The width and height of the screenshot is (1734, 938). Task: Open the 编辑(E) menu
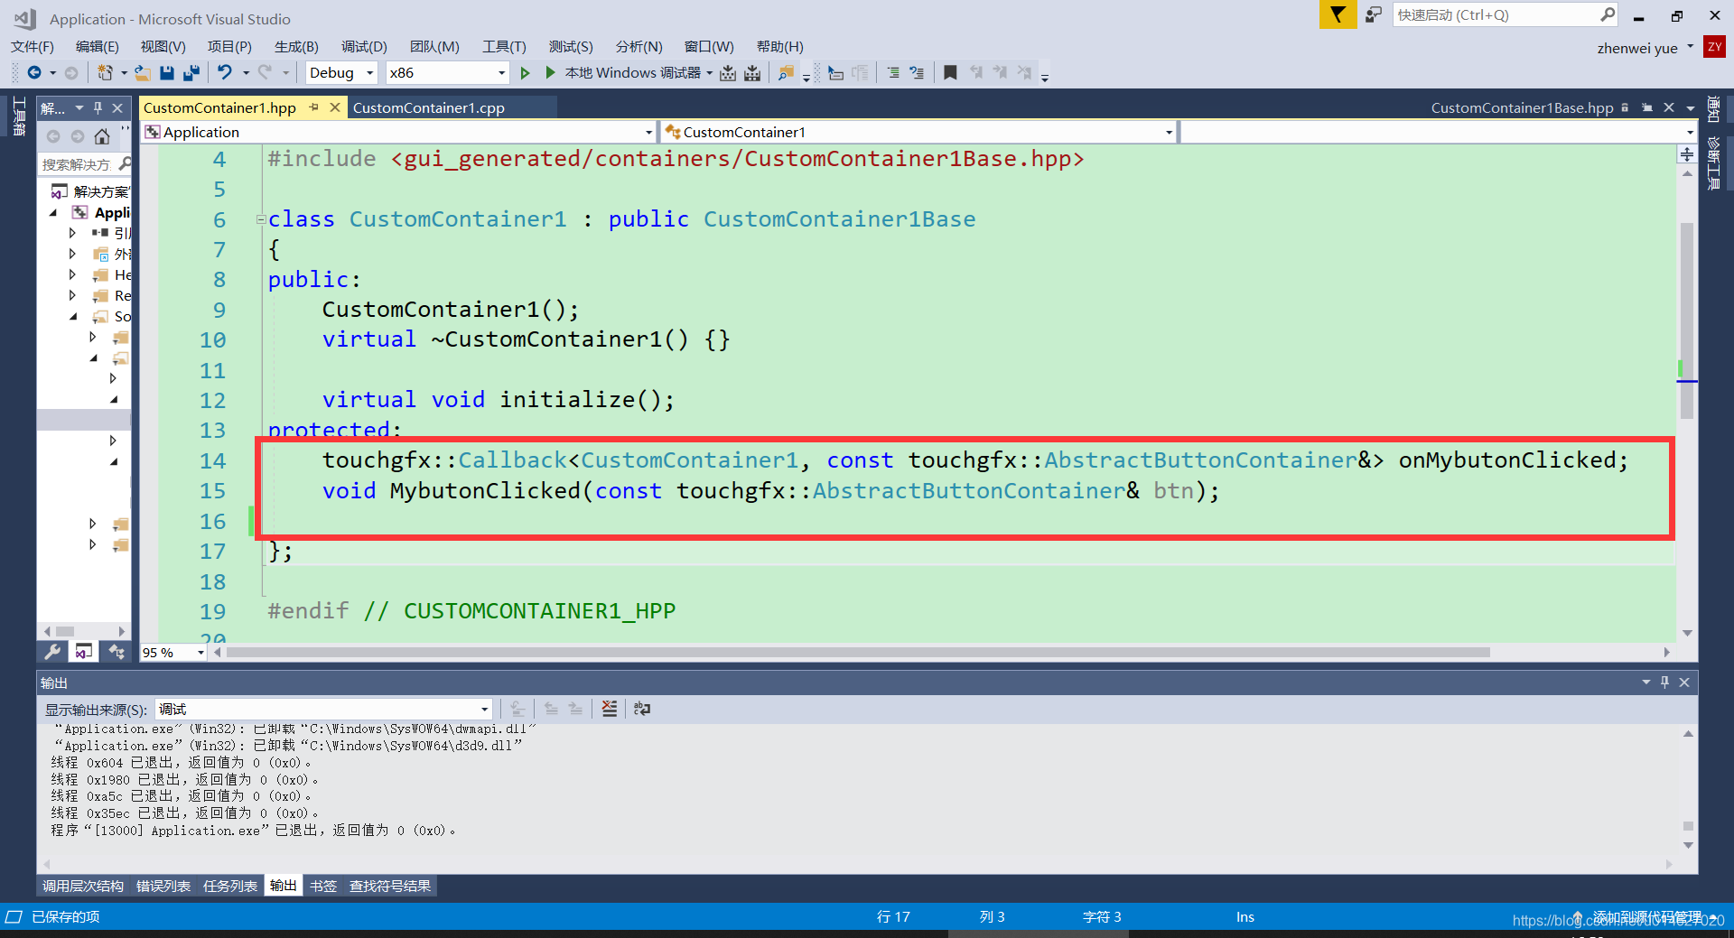[98, 46]
